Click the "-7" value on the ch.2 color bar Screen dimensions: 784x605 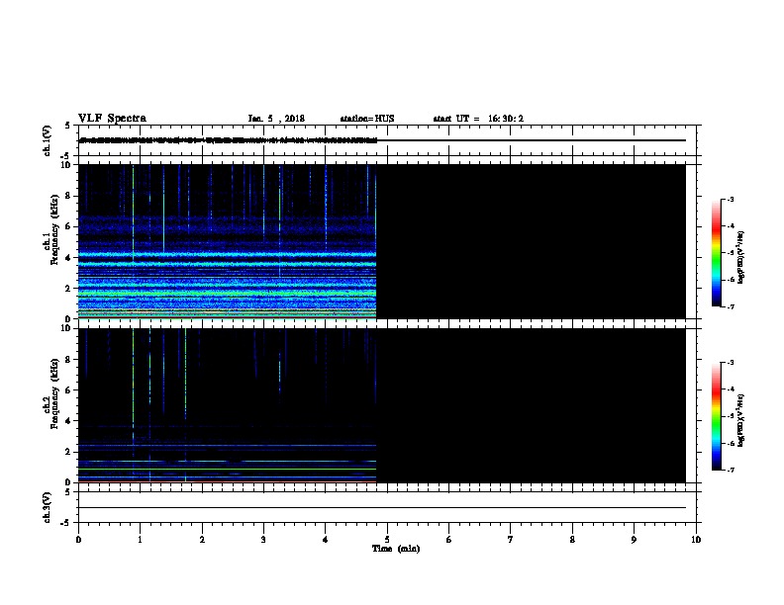point(730,471)
